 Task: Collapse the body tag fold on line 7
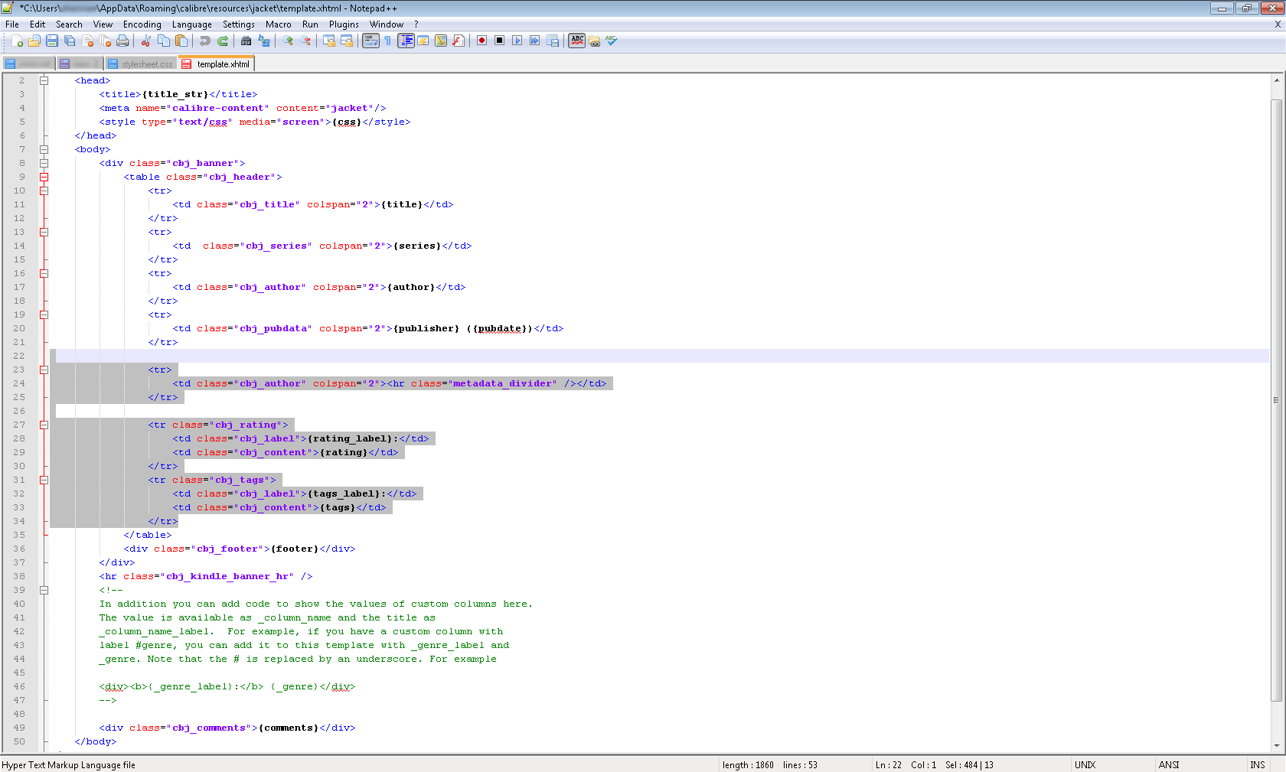[44, 149]
